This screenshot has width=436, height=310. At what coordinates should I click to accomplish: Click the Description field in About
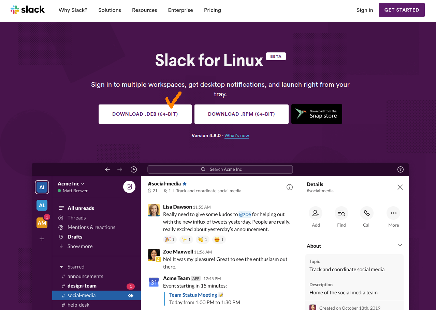[x=354, y=289]
